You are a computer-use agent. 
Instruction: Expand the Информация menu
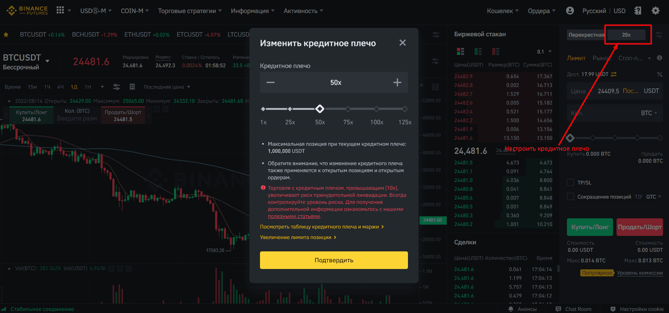coord(253,11)
